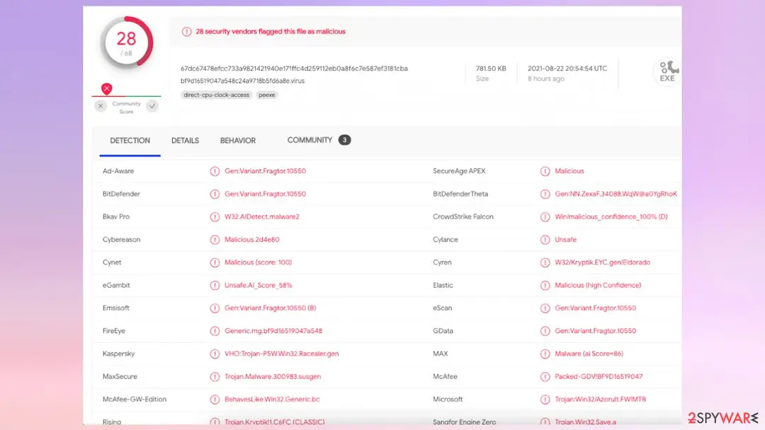Click Bkav Pro result W32.AIDetect.malware2

tap(261, 216)
